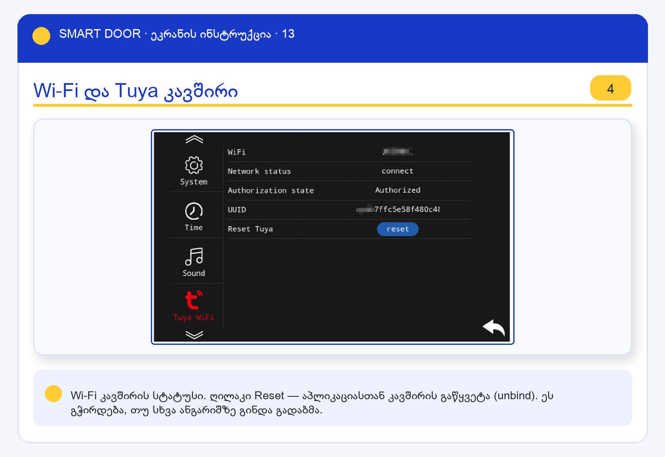Click the Wi-Fi და Tuya კავშირი heading

pos(135,91)
